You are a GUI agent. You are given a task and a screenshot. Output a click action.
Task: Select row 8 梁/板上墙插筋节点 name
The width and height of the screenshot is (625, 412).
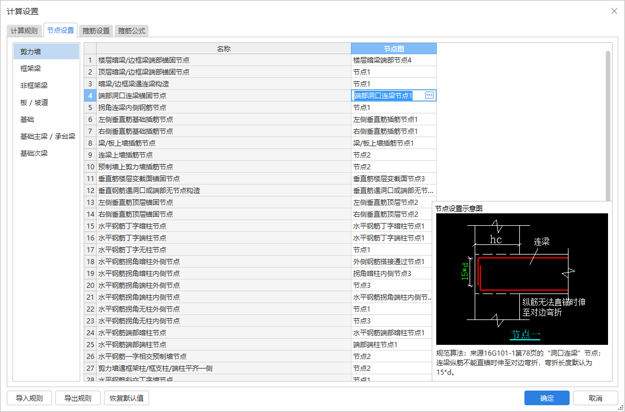tap(224, 143)
